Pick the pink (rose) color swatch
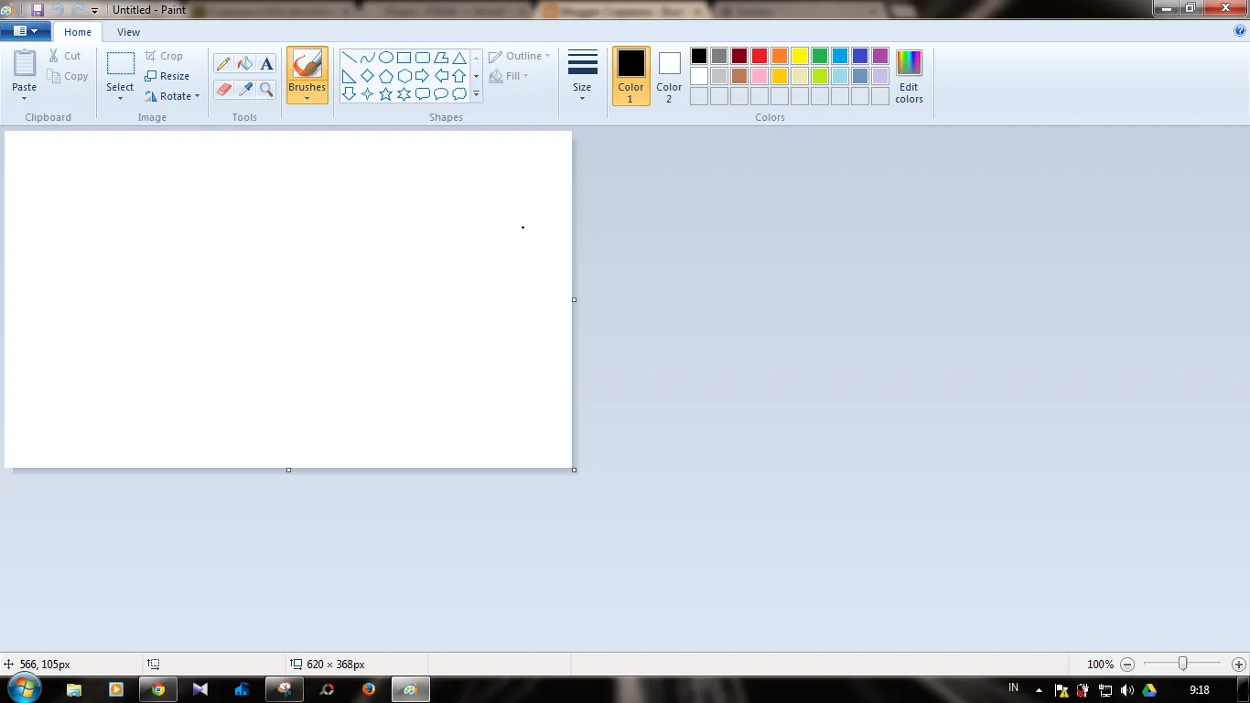The width and height of the screenshot is (1250, 703). (x=760, y=76)
